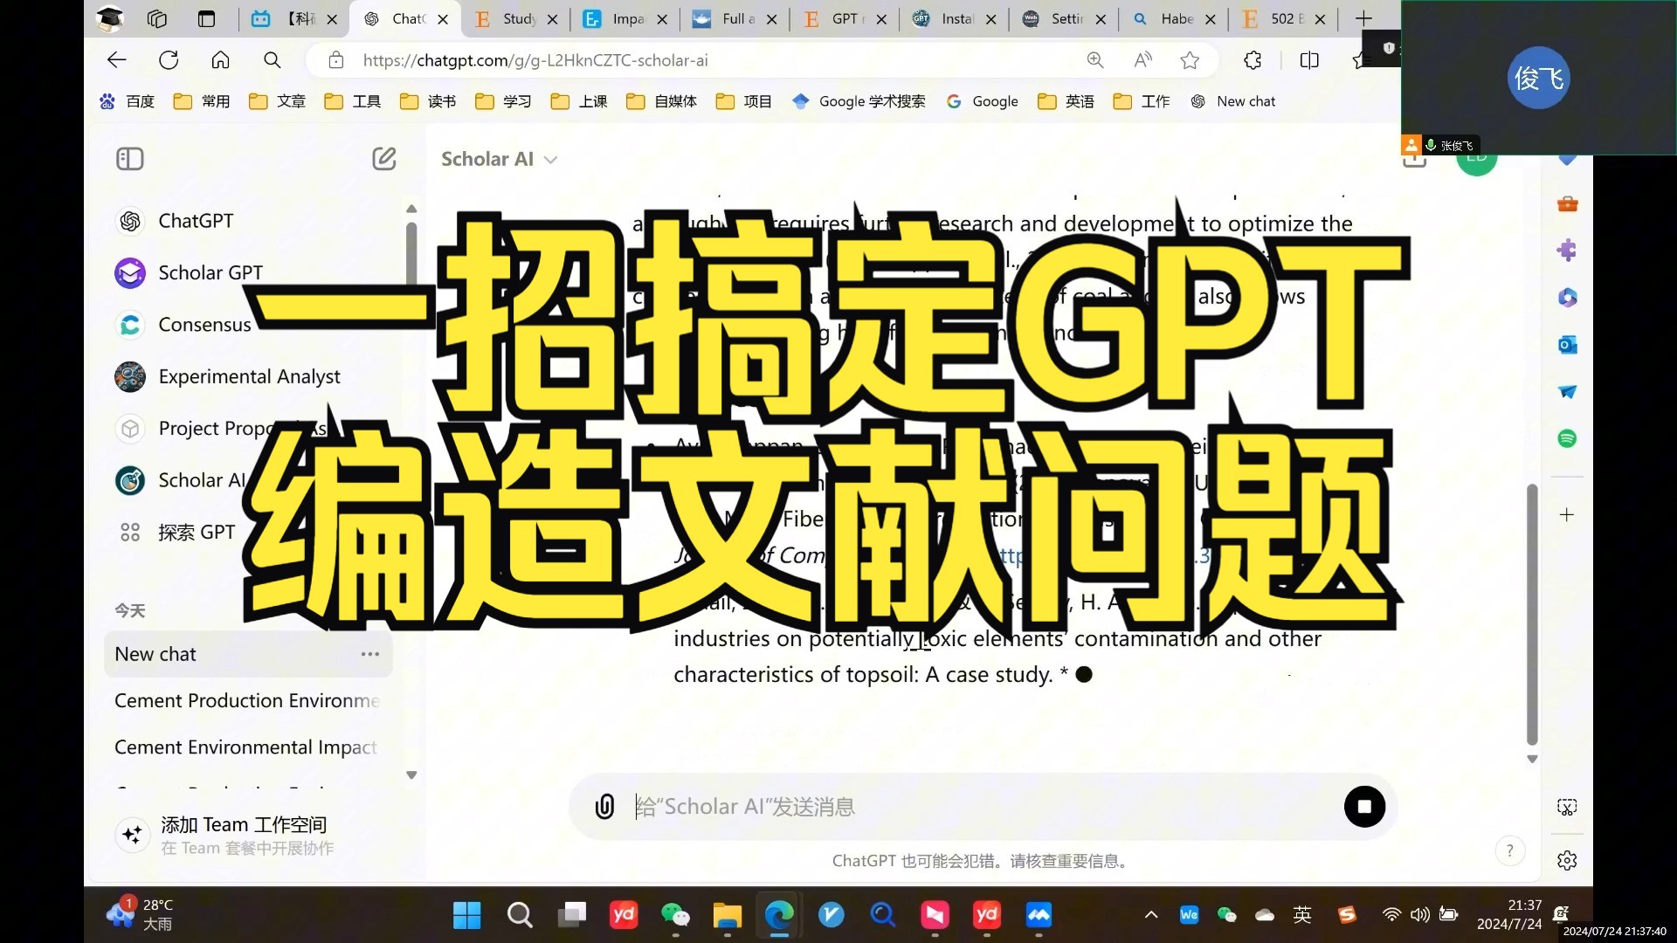
Task: Open WeChat from the taskbar
Action: [x=675, y=915]
